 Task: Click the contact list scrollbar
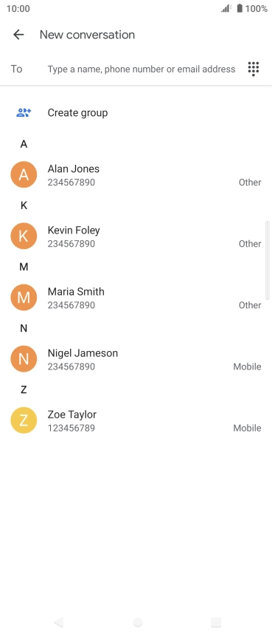(x=267, y=260)
